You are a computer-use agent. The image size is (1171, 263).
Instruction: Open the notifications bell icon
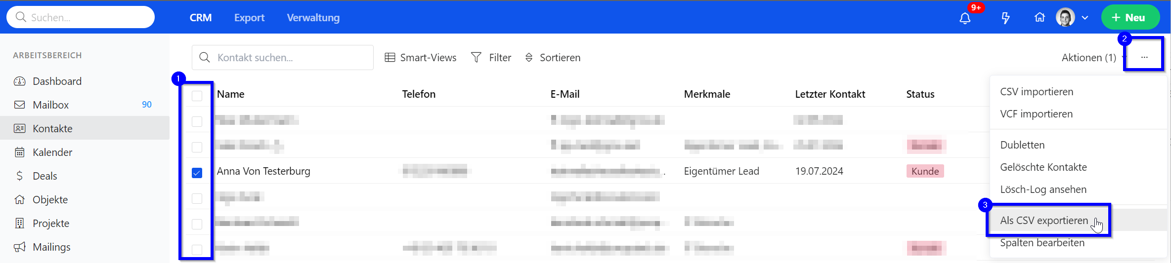(x=965, y=18)
